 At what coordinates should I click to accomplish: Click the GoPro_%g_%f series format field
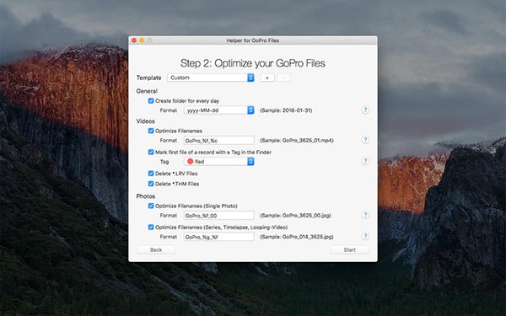pos(219,237)
